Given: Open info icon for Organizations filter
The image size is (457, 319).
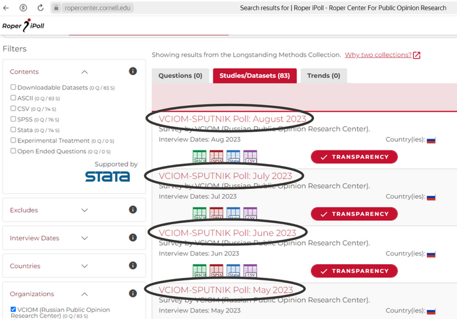Looking at the screenshot, I should 133,294.
